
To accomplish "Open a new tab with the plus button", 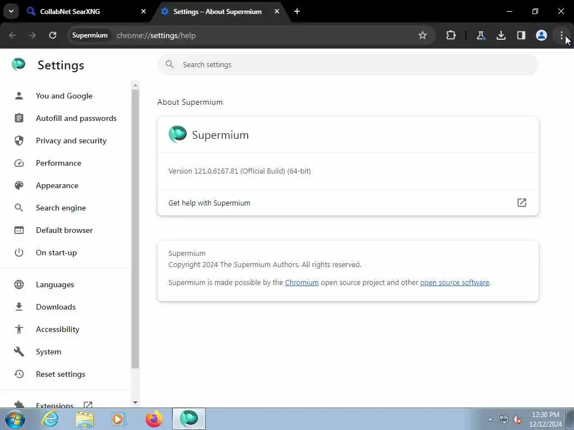I will click(x=297, y=11).
